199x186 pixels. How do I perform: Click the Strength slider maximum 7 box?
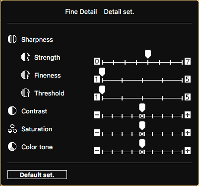[188, 61]
